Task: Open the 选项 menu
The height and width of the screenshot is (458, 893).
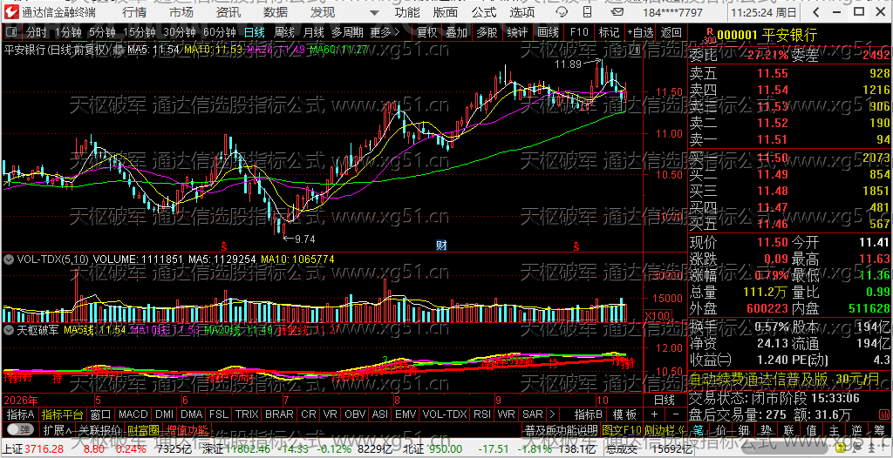Action: [x=522, y=12]
